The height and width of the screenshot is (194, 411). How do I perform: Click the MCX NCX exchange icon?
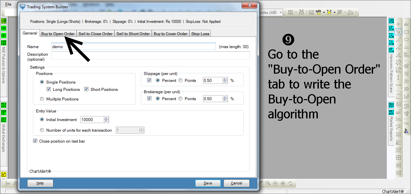[4, 105]
